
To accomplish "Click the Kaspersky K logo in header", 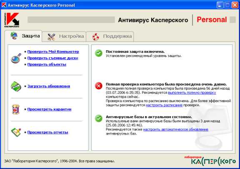I will (12, 20).
